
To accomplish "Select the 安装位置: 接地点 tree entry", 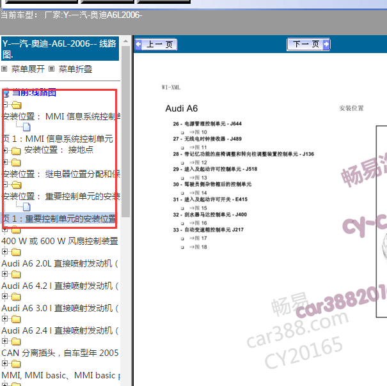I will pyautogui.click(x=59, y=150).
